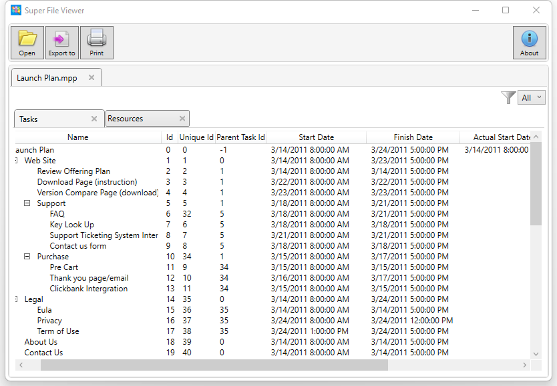Collapse the Purchase task group
The width and height of the screenshot is (557, 386).
27,256
